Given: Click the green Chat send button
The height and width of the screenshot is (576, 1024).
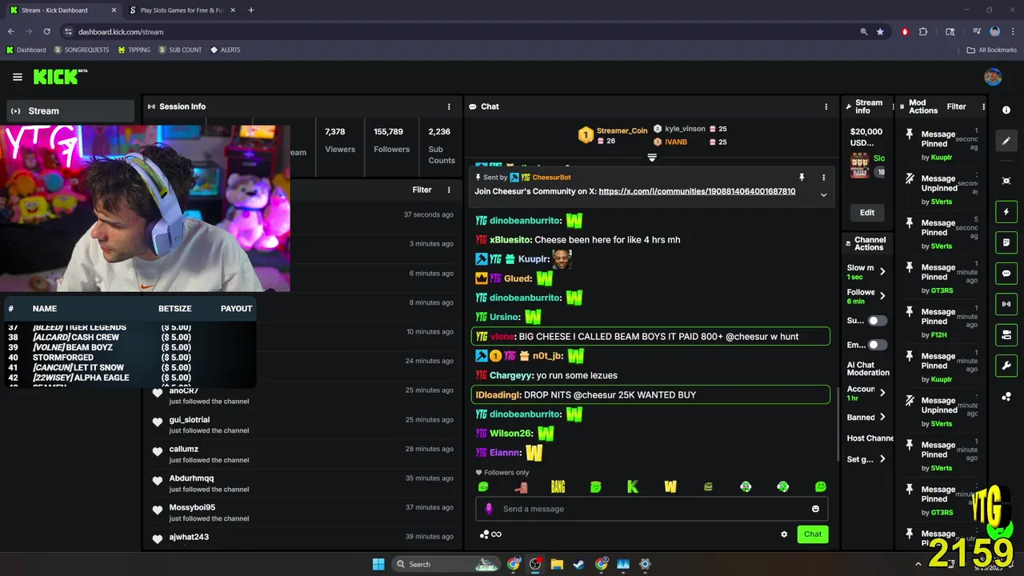Looking at the screenshot, I should (813, 534).
